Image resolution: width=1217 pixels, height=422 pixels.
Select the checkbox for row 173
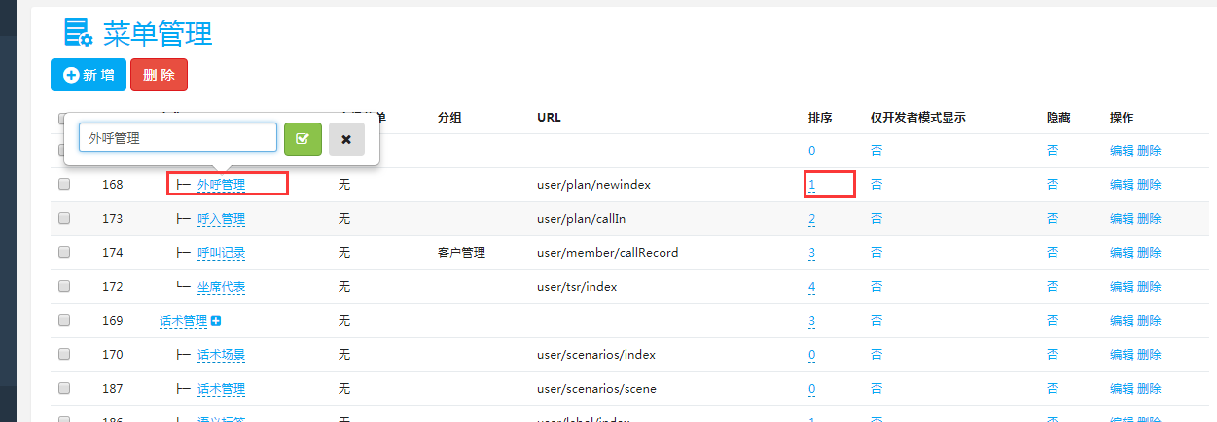pyautogui.click(x=64, y=218)
